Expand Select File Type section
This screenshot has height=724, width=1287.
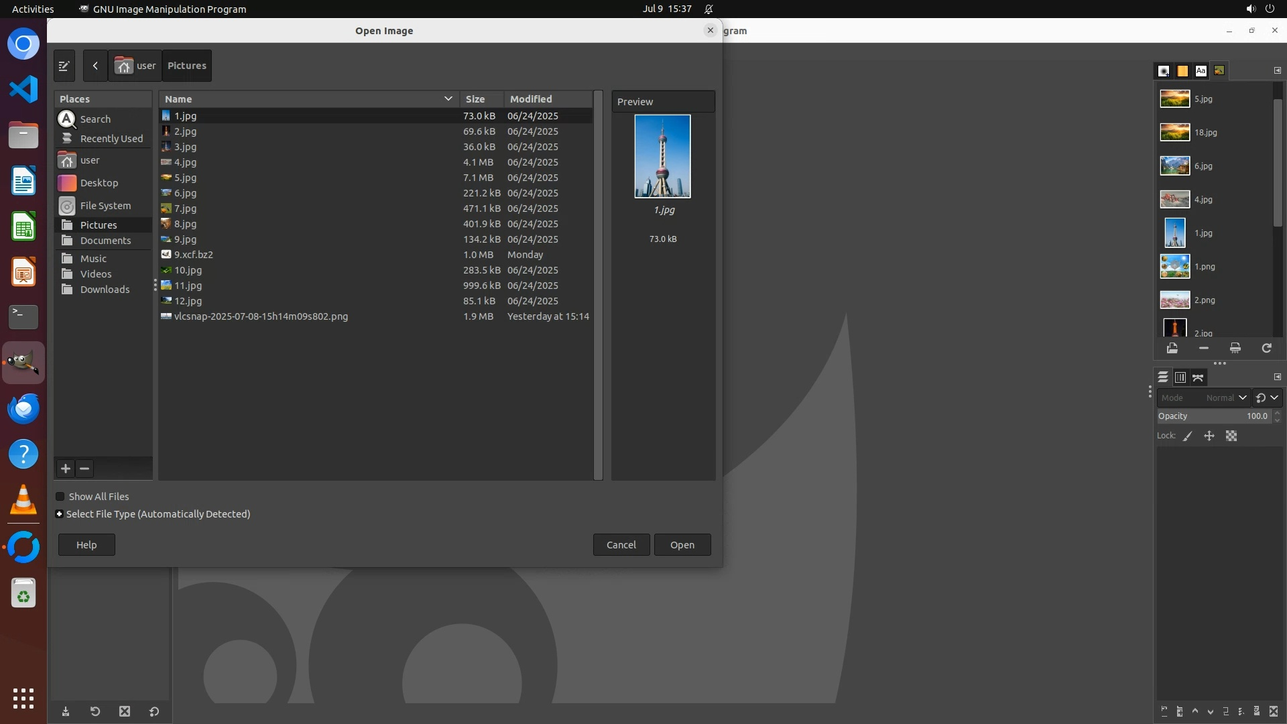(60, 514)
